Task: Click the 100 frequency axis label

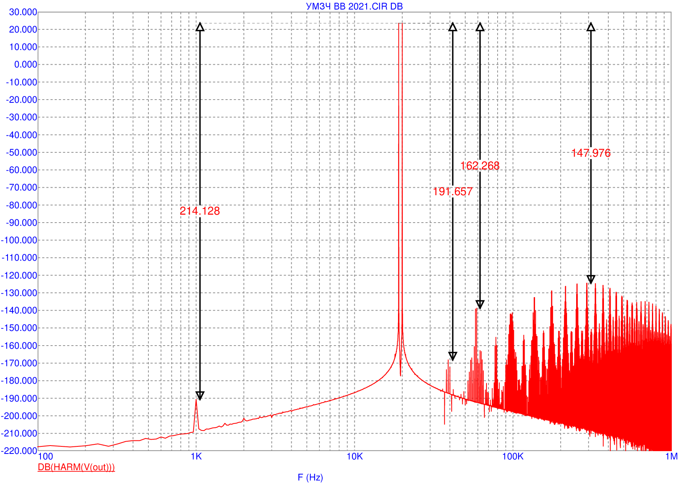Action: (46, 456)
